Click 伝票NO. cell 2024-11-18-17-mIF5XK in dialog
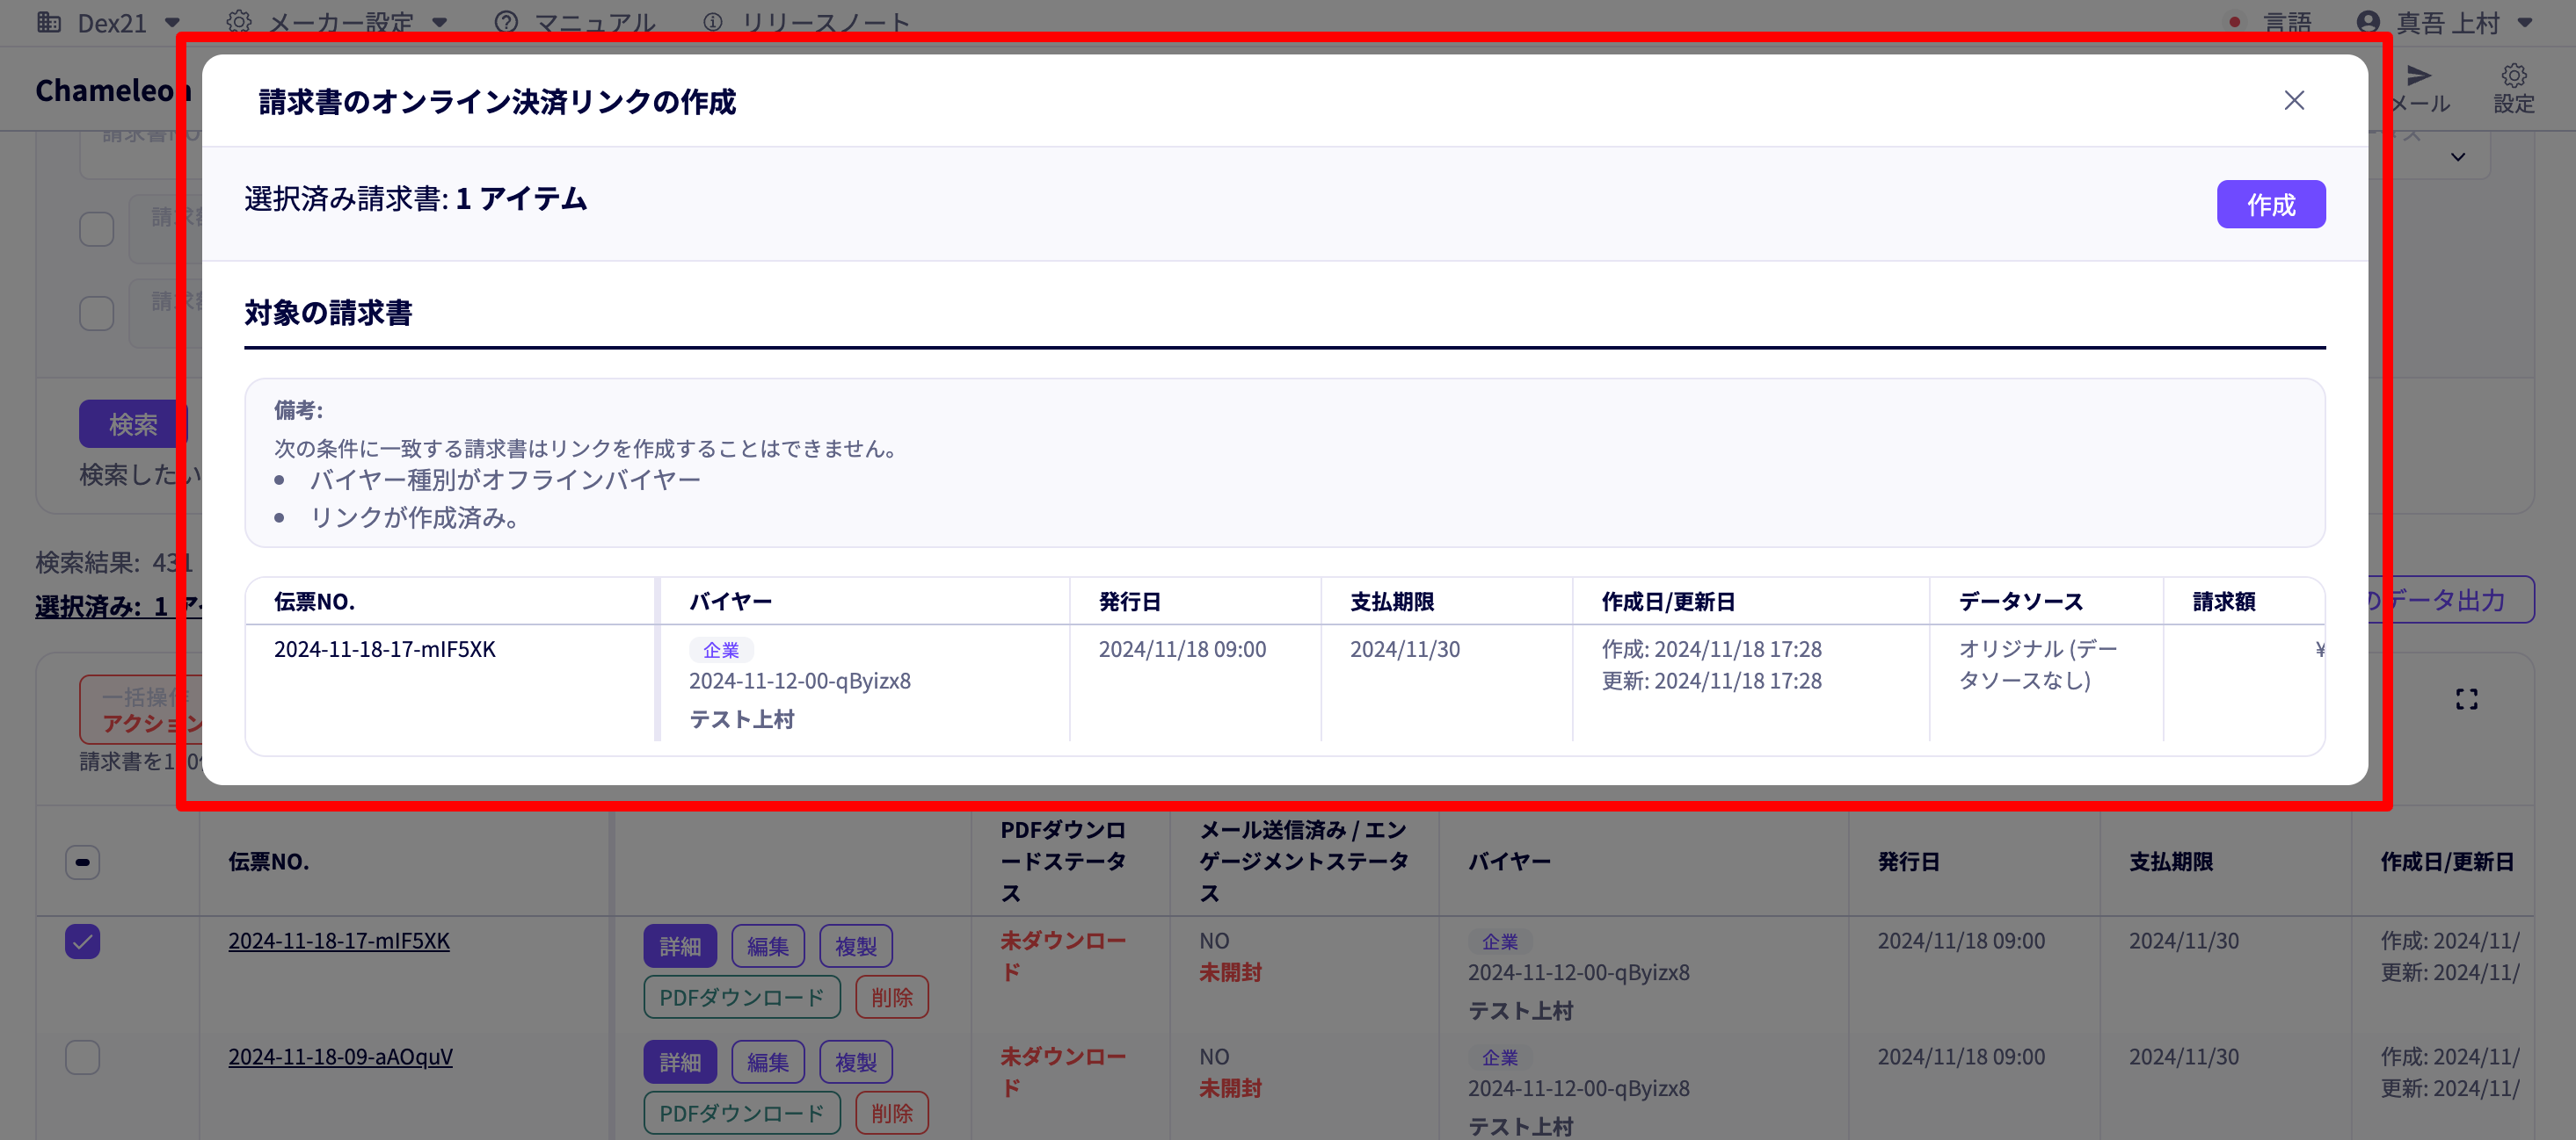 385,649
